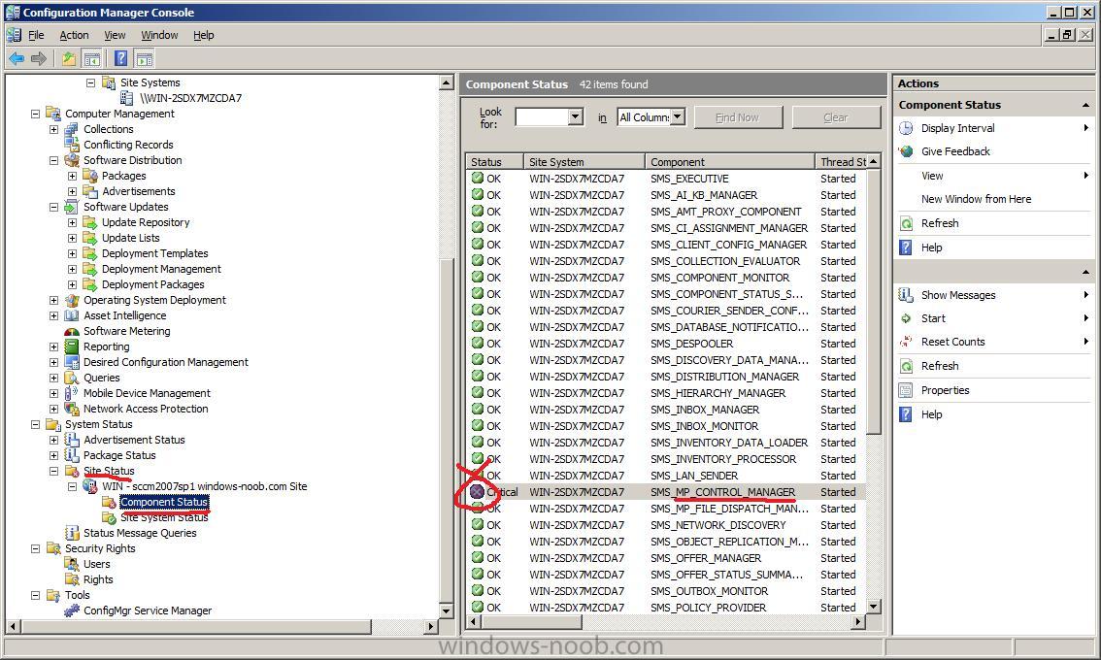Viewport: 1101px width, 660px height.
Task: Open the Look for dropdown
Action: pos(575,116)
